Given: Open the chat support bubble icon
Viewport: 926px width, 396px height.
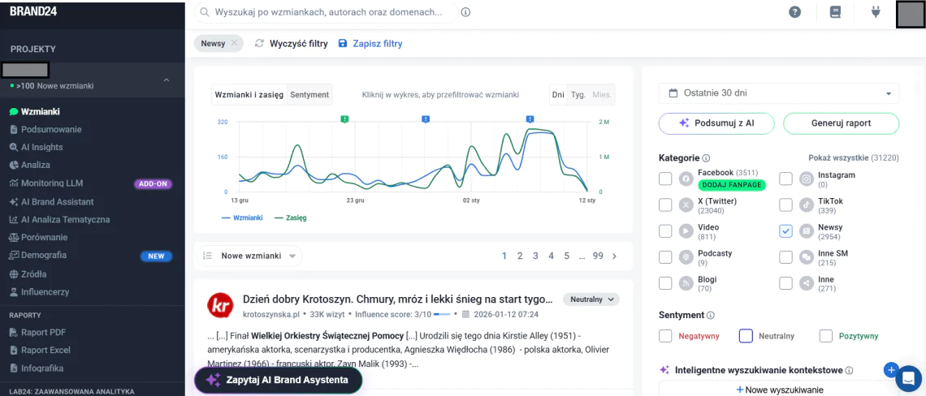Looking at the screenshot, I should pyautogui.click(x=907, y=377).
